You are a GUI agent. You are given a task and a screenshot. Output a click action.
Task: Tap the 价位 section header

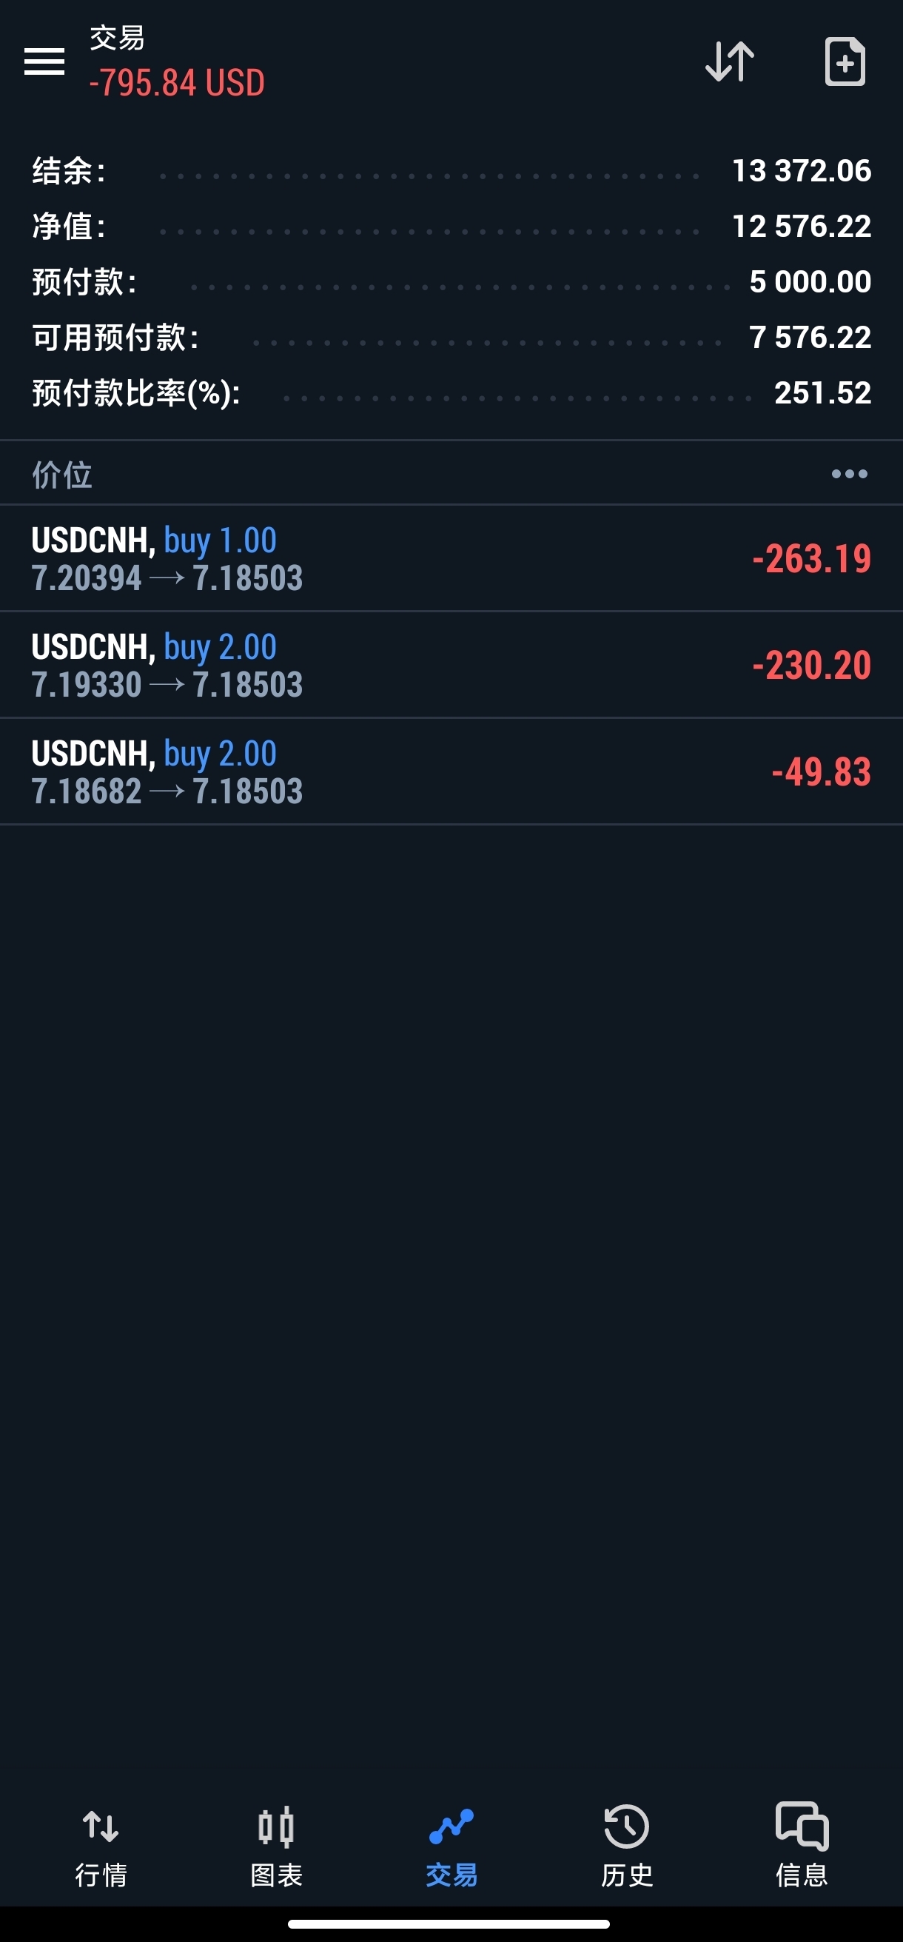pyautogui.click(x=62, y=475)
